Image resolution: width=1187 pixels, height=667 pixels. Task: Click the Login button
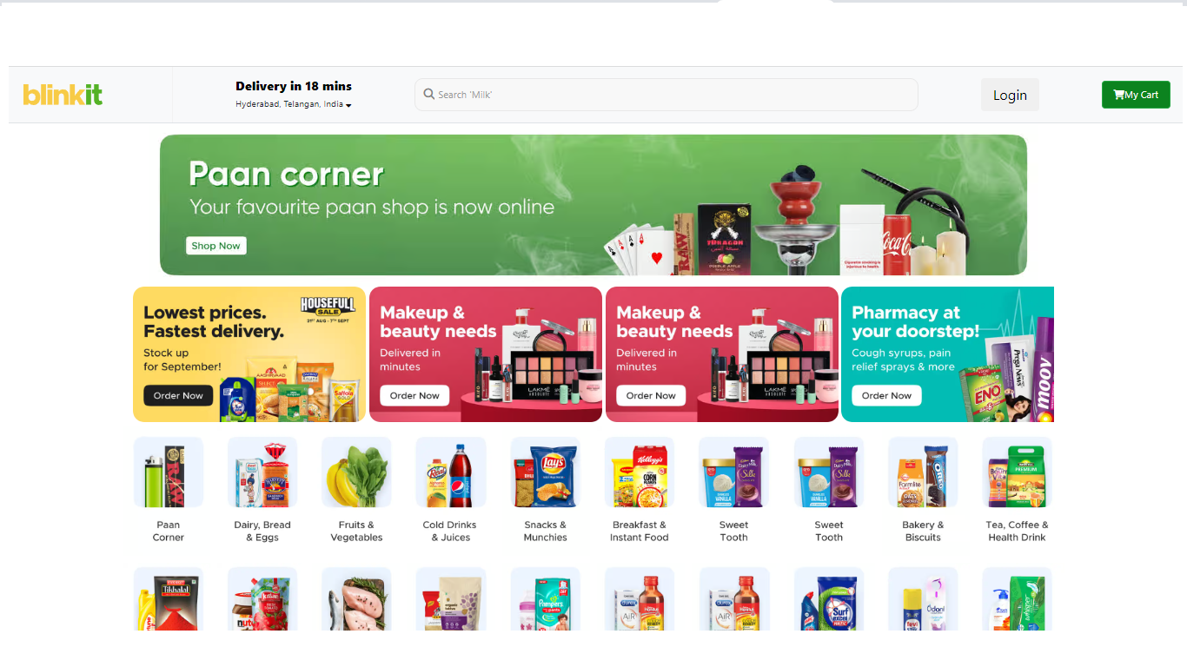coord(1010,95)
